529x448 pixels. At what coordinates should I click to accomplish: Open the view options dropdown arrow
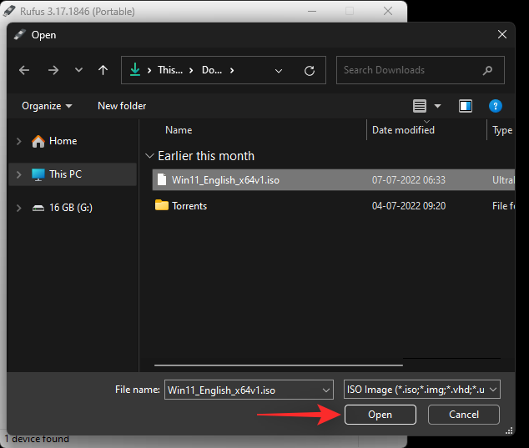(x=437, y=106)
